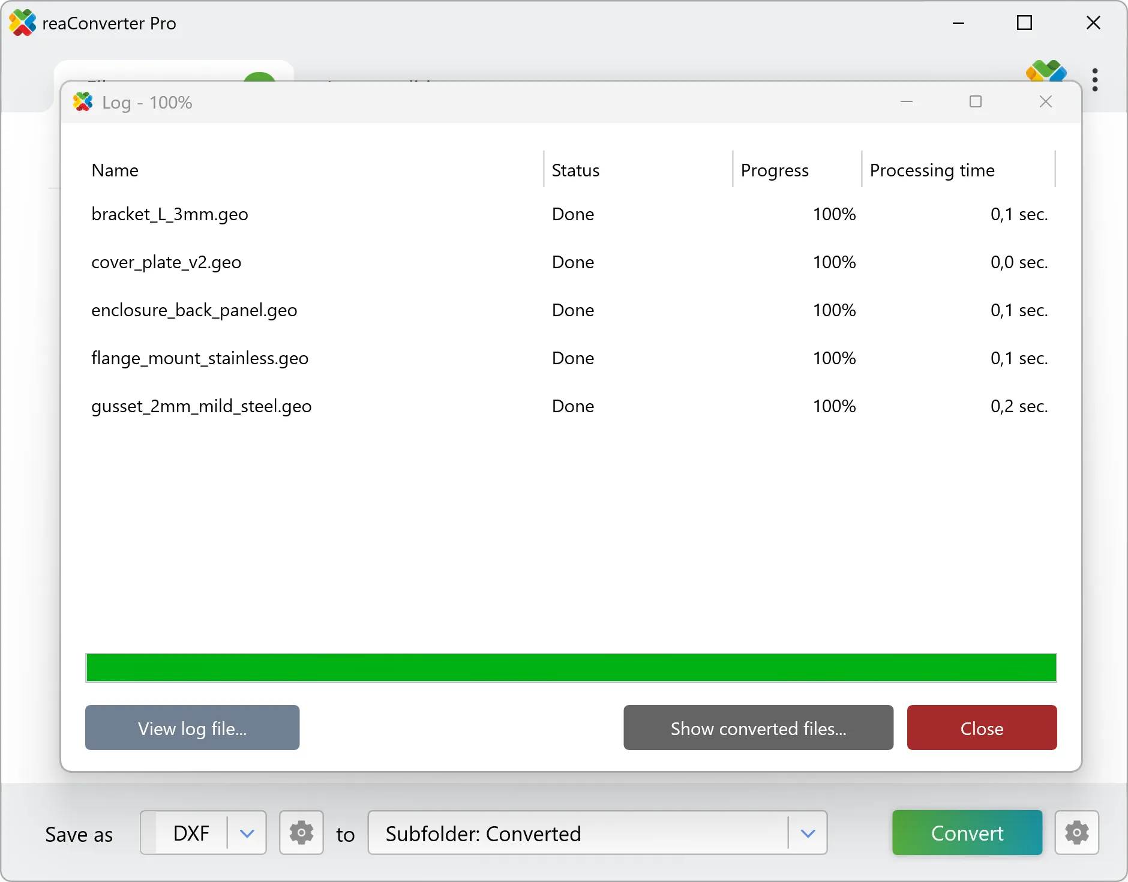The height and width of the screenshot is (882, 1128).
Task: Click the green conversion progress bar
Action: point(571,668)
